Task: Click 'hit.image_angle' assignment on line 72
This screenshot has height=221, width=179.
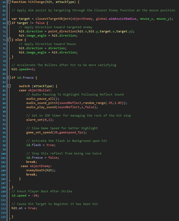Action: (x=48, y=36)
